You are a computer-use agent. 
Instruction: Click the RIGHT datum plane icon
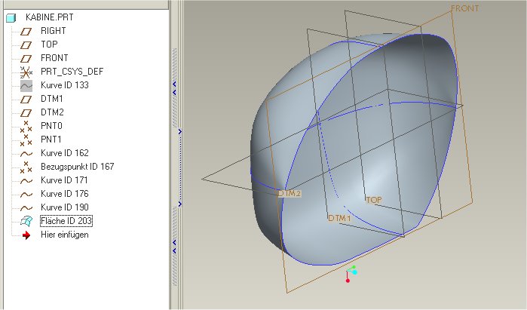point(26,31)
